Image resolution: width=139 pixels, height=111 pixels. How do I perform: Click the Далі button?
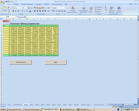(x=55, y=62)
